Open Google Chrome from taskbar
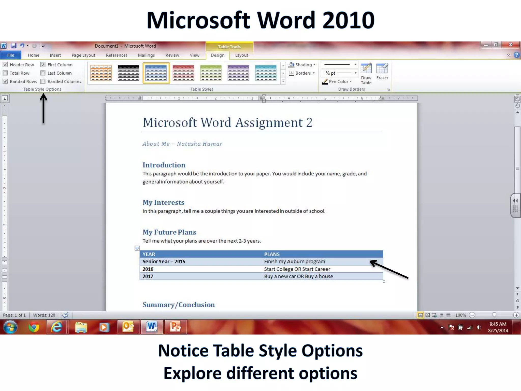 click(34, 327)
